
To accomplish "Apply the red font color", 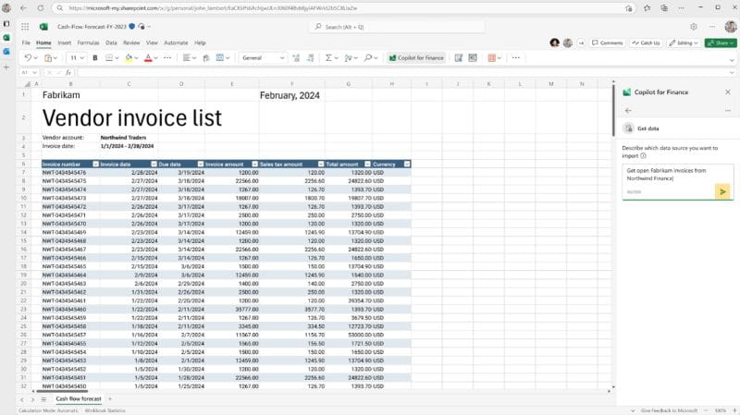I will [148, 58].
